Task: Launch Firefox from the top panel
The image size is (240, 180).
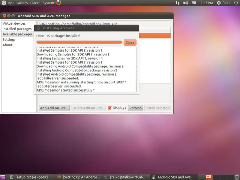Action: [58, 3]
